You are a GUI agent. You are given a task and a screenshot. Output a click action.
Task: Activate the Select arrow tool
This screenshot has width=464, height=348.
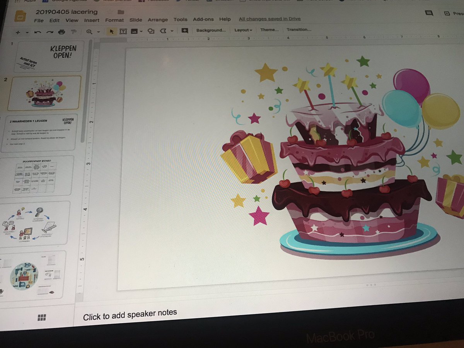(112, 31)
